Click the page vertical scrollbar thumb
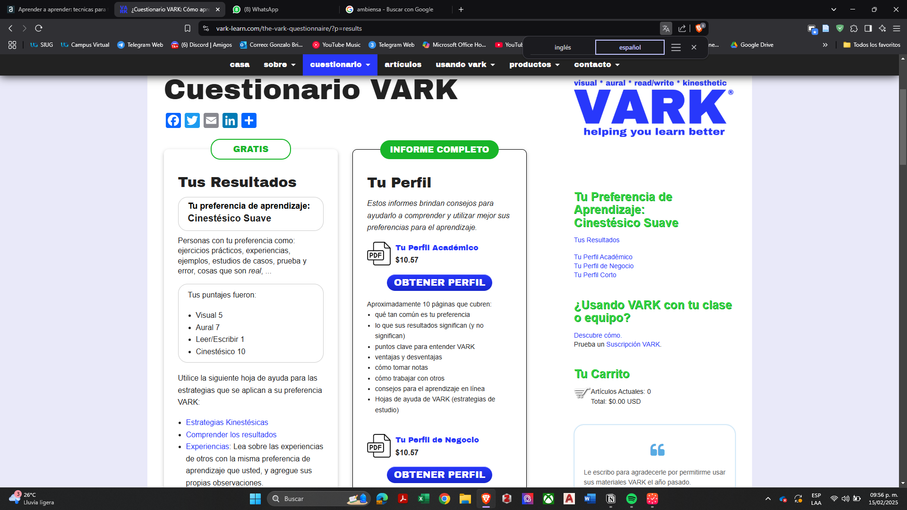The height and width of the screenshot is (510, 907). click(x=903, y=127)
